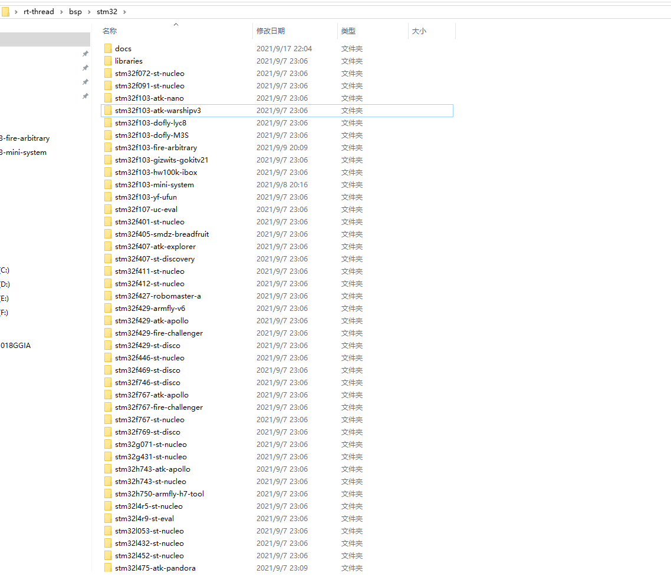The image size is (671, 580).
Task: Click folder icon for stm32l4r9-st-eval
Action: click(x=108, y=518)
